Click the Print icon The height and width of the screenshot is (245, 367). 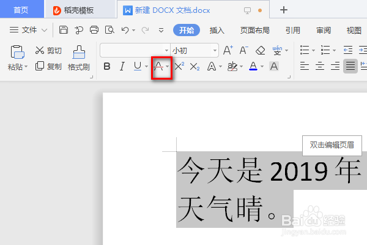point(94,30)
